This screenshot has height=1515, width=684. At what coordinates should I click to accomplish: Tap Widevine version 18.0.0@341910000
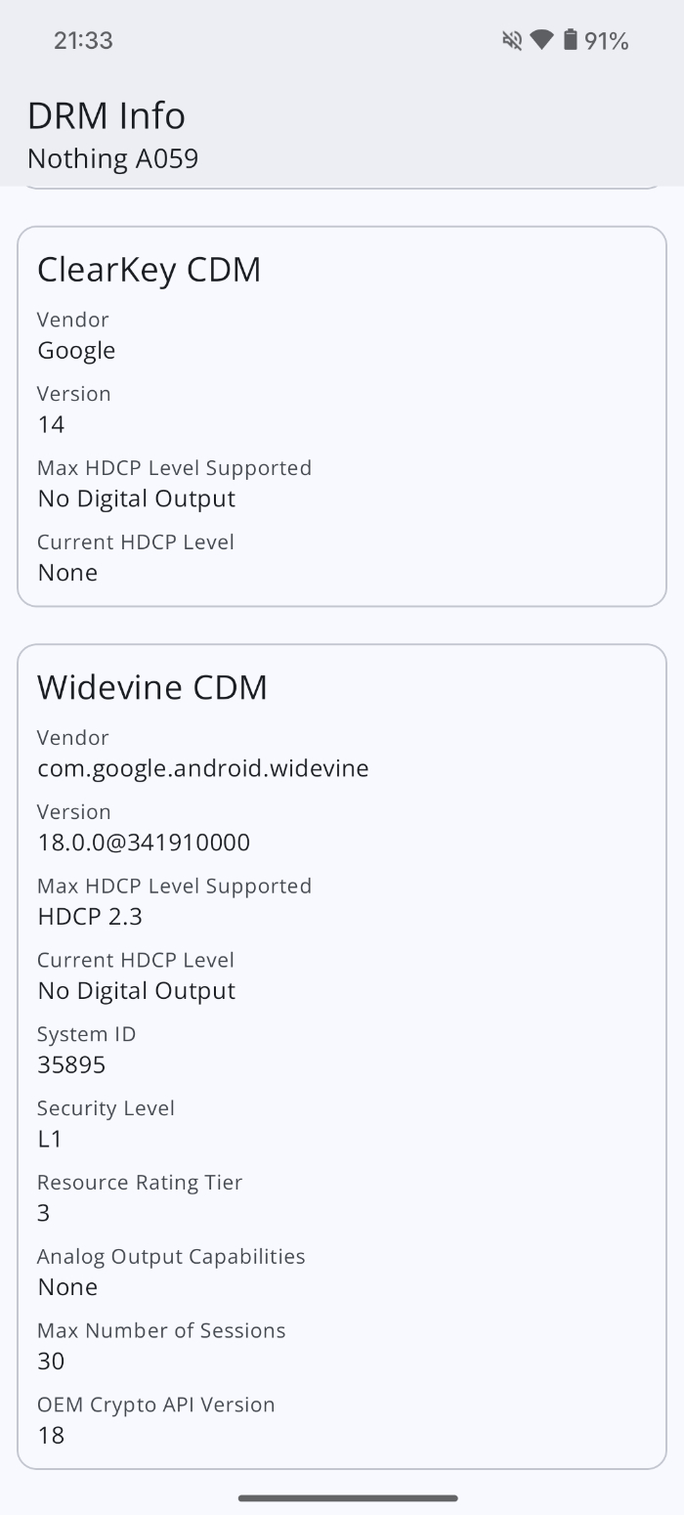(144, 843)
